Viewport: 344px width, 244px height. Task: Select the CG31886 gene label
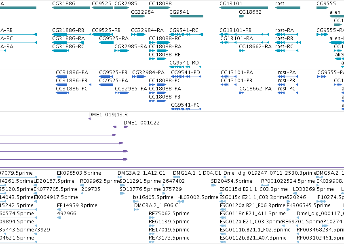point(63,4)
